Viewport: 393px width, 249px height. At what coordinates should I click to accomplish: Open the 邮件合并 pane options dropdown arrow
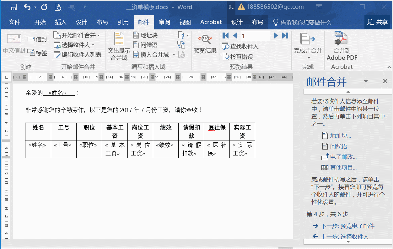(x=366, y=81)
